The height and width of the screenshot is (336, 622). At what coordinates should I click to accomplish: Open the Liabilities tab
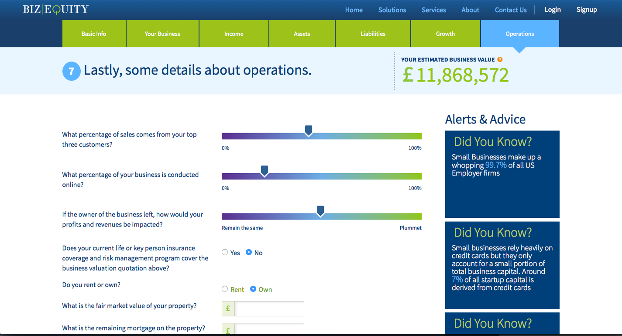(x=373, y=34)
